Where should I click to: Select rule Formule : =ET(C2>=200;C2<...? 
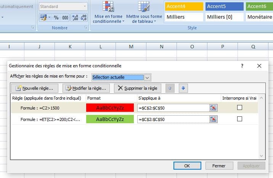click(50, 119)
